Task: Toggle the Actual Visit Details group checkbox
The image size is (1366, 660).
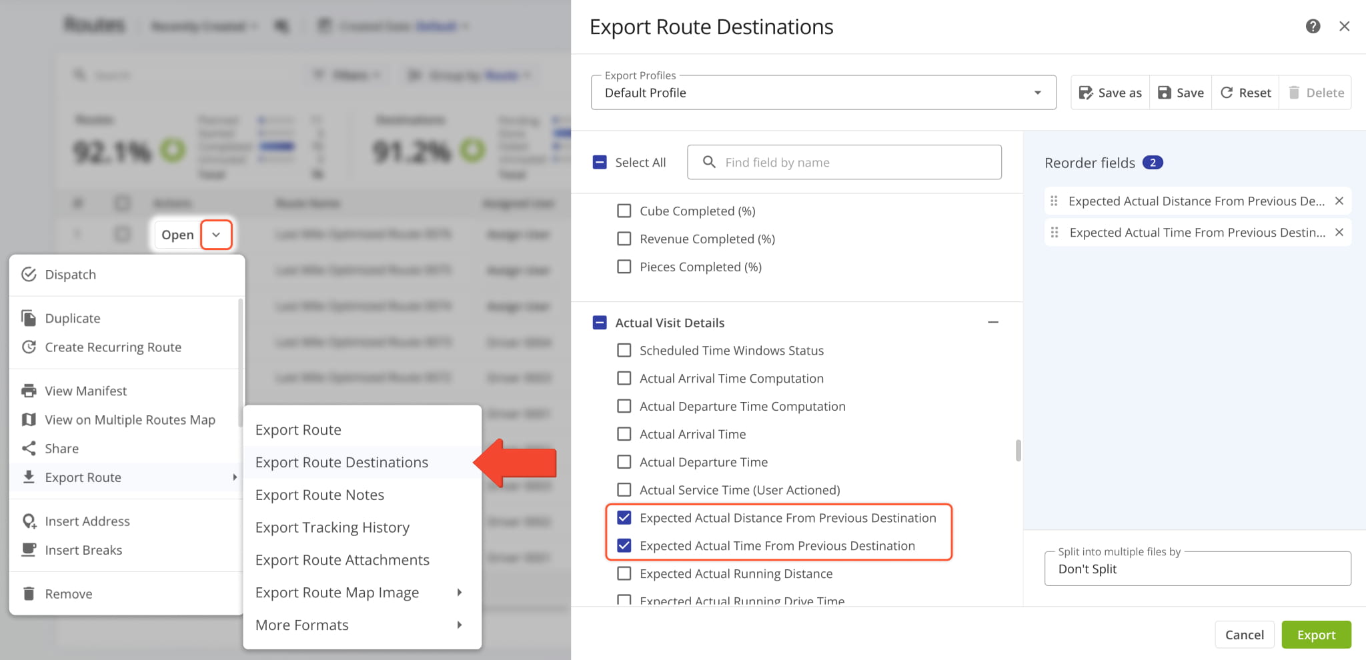Action: coord(600,323)
